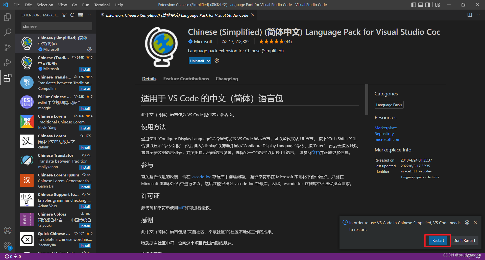485x260 pixels.
Task: Open the View menu
Action: coord(62,5)
